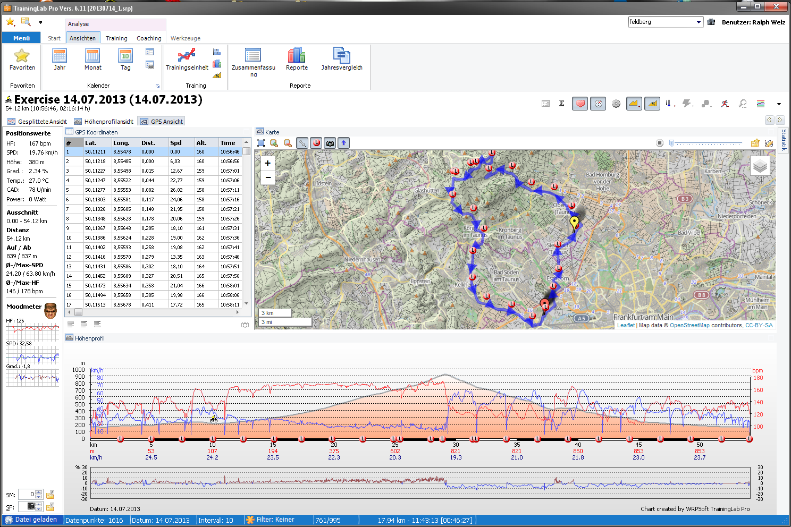Click the running figure icon
This screenshot has width=791, height=527.
coord(725,104)
